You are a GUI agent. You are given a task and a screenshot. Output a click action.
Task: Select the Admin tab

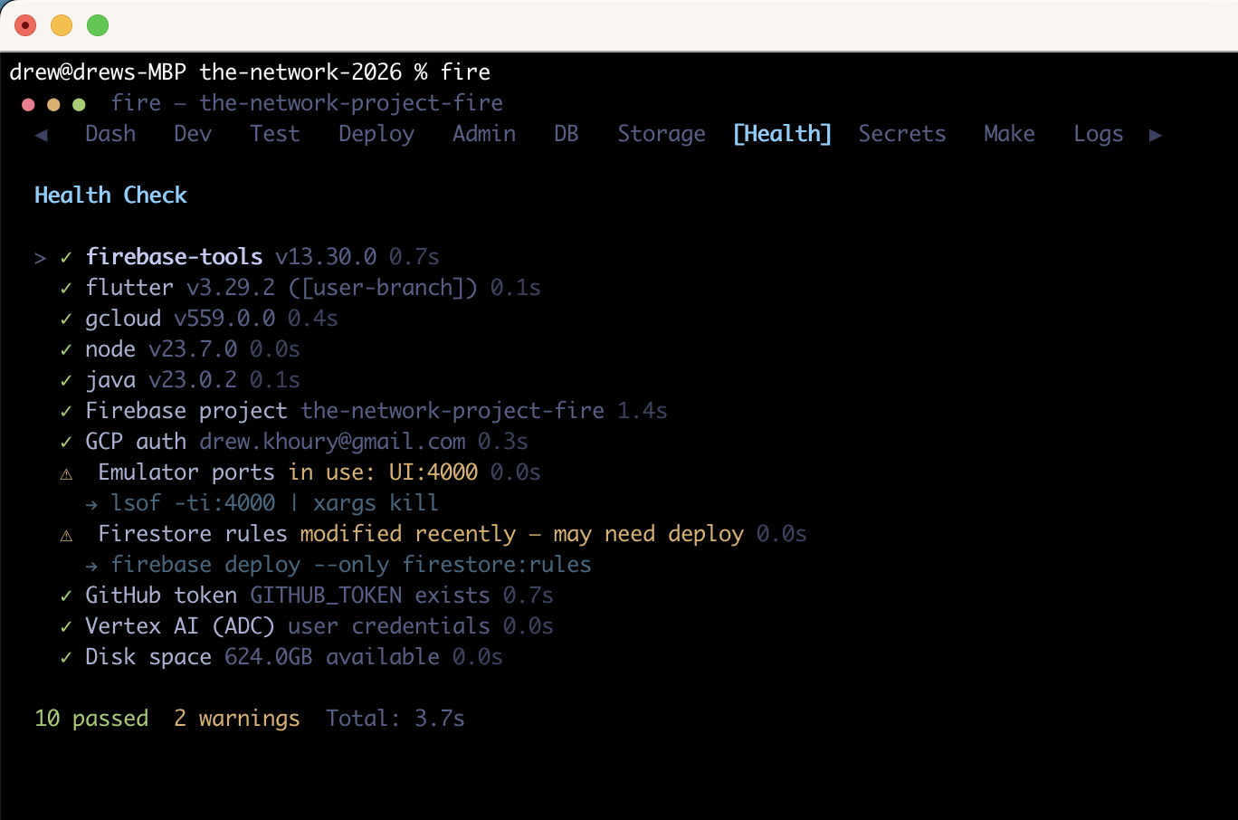tap(484, 134)
